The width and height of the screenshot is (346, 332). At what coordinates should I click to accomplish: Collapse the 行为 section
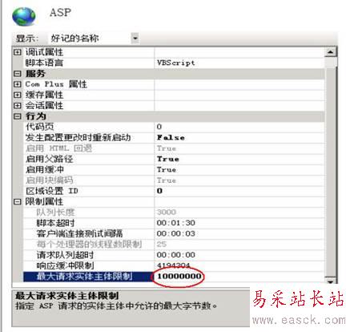pos(17,116)
